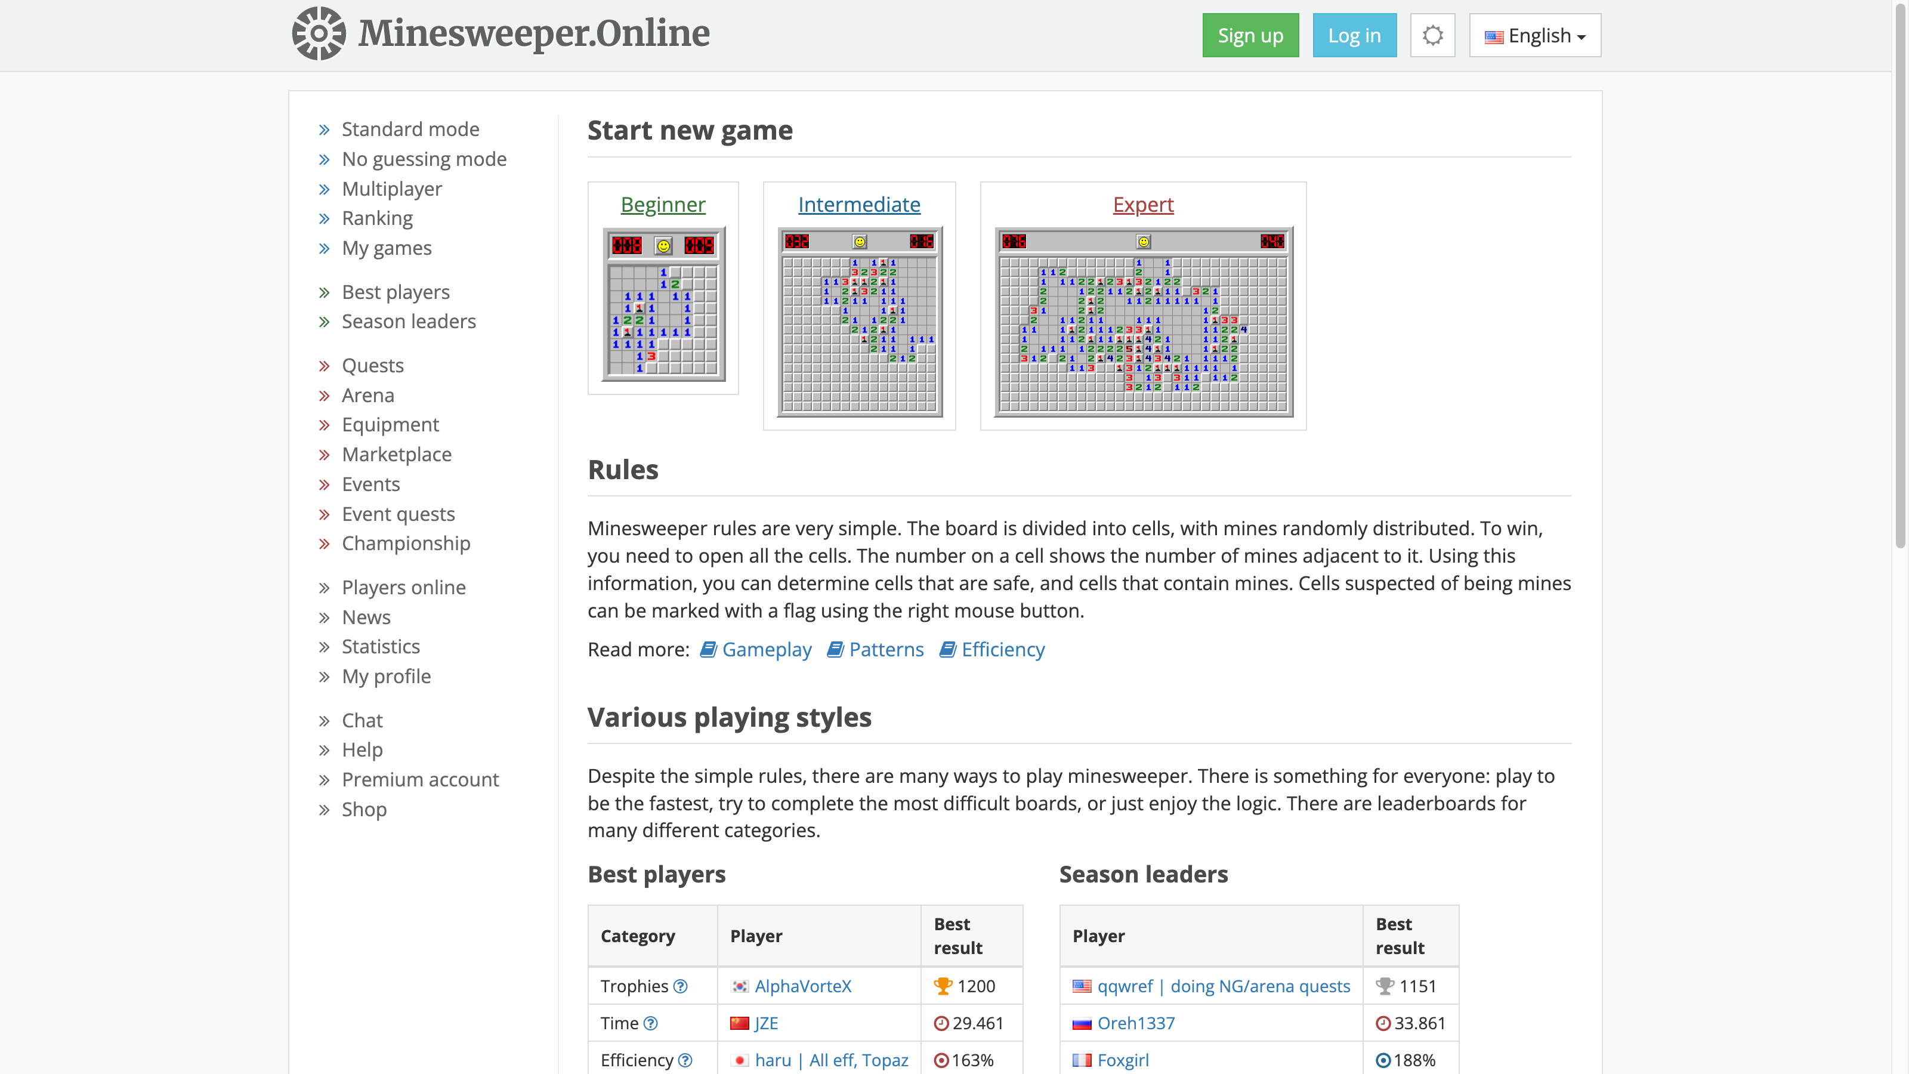
Task: Open the Trophies help question icon
Action: click(680, 986)
